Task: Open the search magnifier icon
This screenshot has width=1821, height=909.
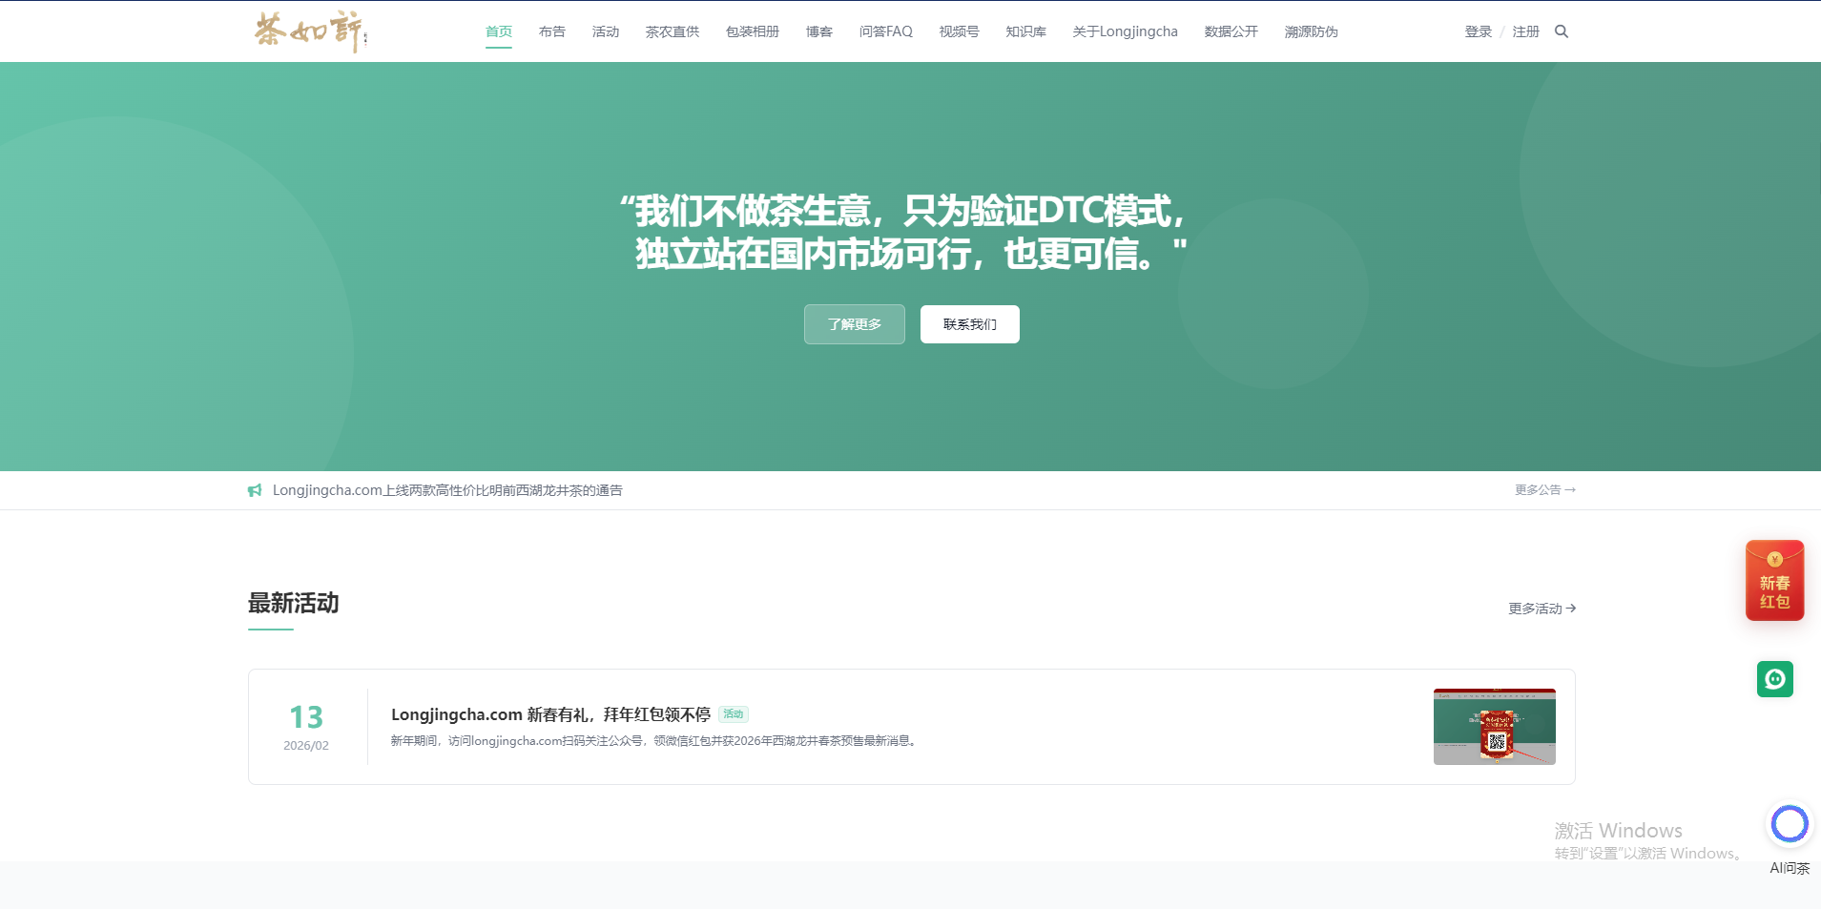Action: (1562, 31)
